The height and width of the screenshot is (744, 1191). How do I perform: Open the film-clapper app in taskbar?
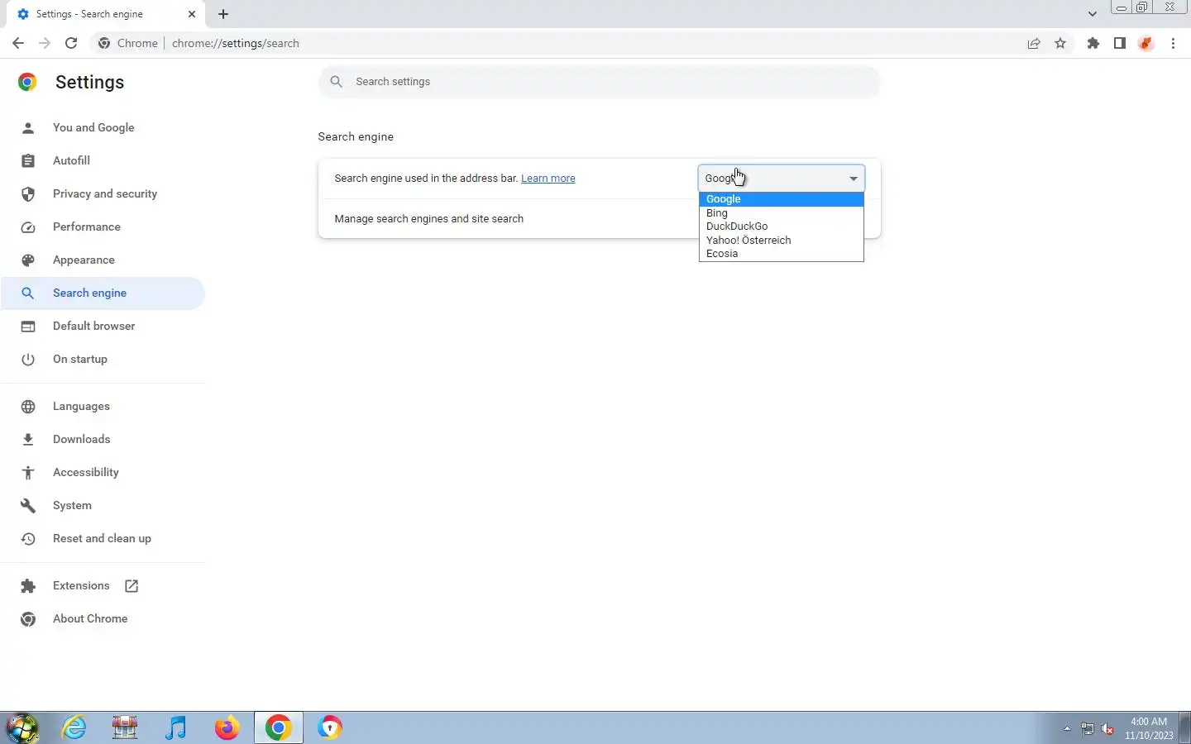click(x=125, y=727)
